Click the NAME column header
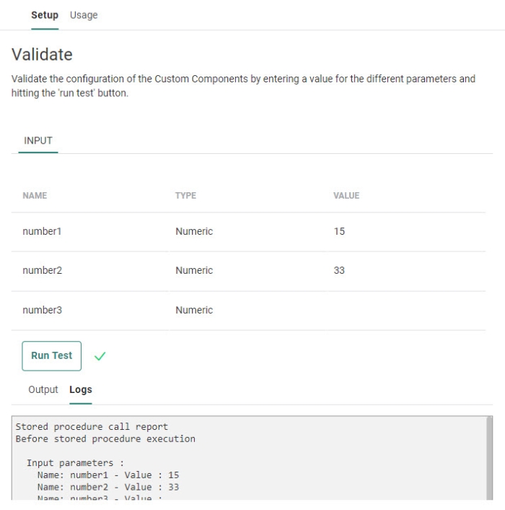This screenshot has width=505, height=510. (x=35, y=196)
